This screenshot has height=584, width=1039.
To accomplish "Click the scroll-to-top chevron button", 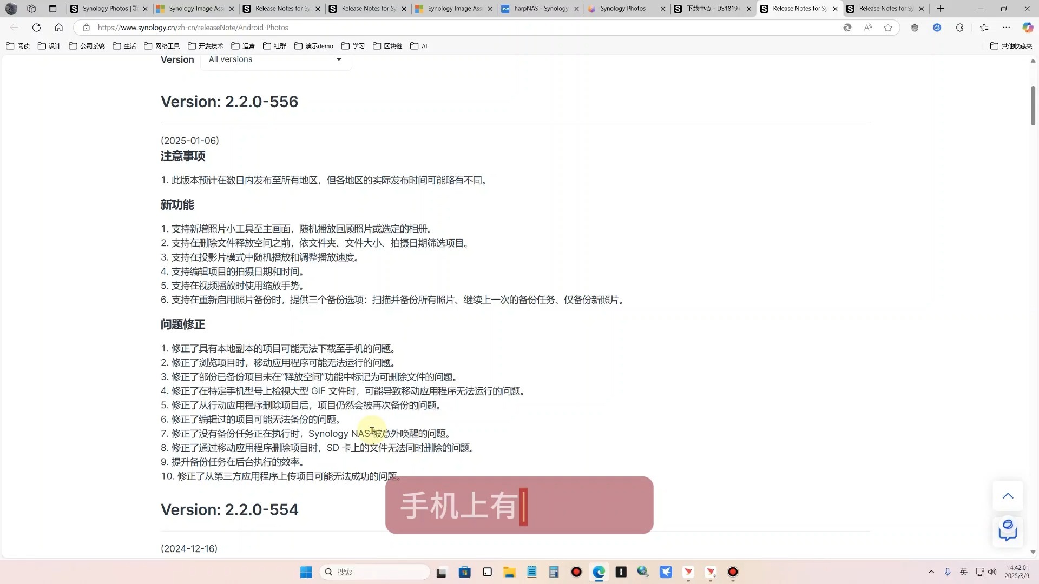I will coord(1007,496).
